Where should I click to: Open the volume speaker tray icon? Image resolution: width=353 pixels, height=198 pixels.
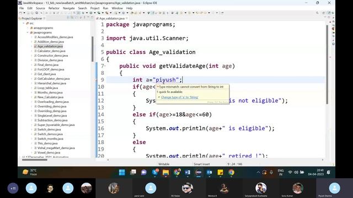pyautogui.click(x=296, y=172)
